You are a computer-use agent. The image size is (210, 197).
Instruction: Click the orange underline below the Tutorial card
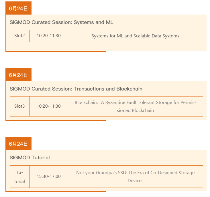pyautogui.click(x=56, y=191)
